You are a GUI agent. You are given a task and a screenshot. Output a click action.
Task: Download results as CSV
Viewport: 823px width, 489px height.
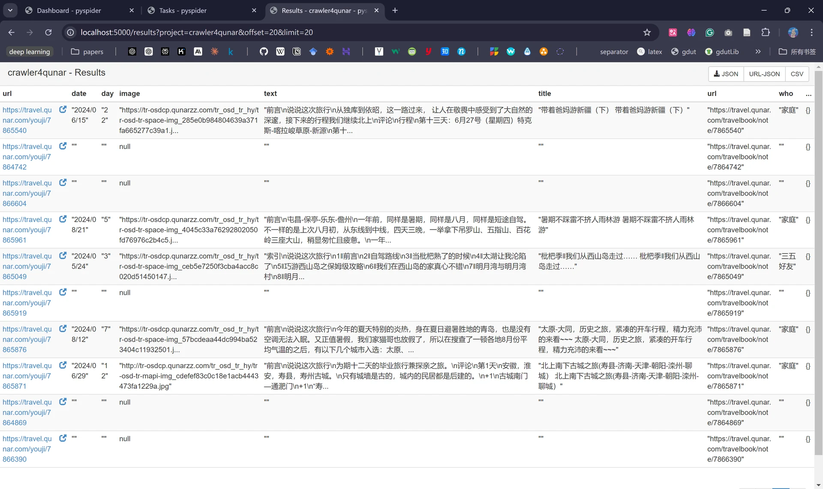point(797,74)
